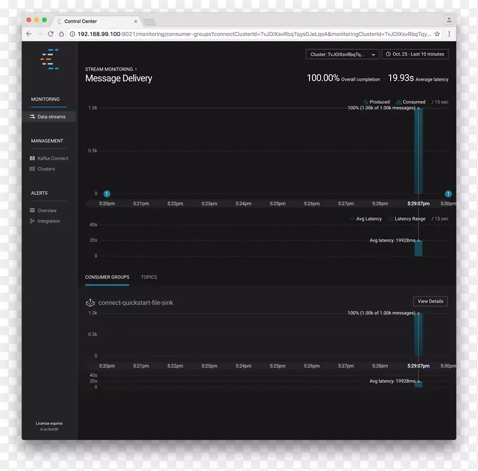The image size is (478, 471).
Task: Bookmark this page with the star icon
Action: pyautogui.click(x=437, y=34)
